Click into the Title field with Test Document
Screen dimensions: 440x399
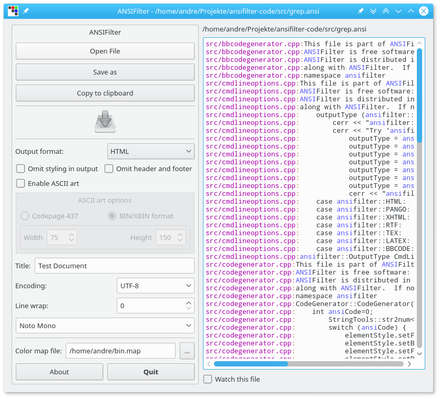[x=114, y=266]
